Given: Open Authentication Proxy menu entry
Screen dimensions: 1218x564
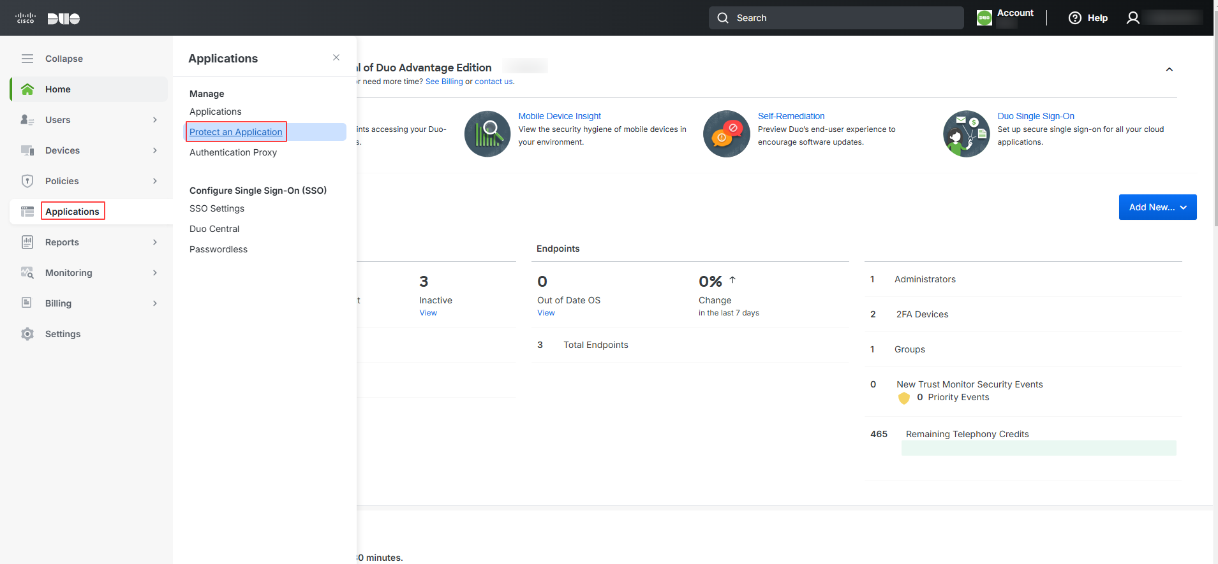Looking at the screenshot, I should tap(233, 152).
